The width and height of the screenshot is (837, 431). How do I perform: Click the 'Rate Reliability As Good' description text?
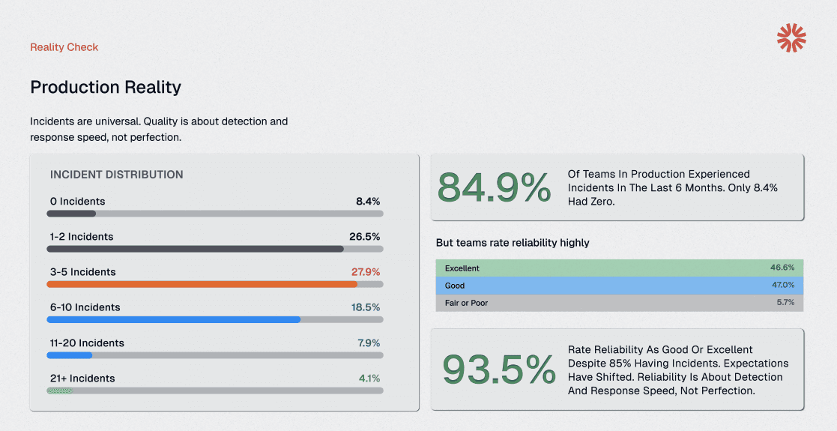pos(678,370)
